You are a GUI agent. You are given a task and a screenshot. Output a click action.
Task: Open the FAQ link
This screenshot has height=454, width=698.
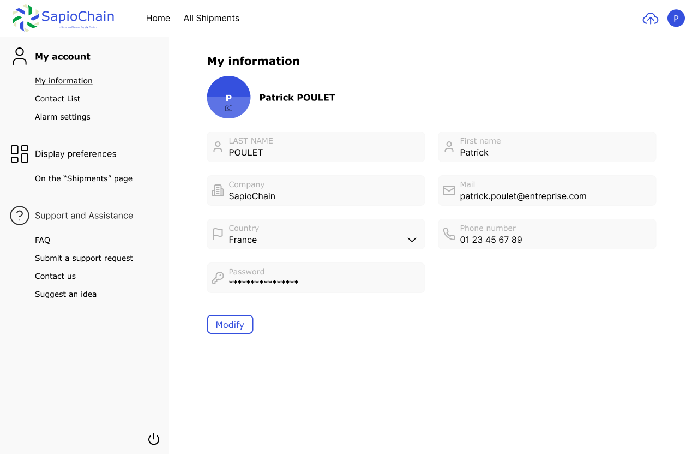tap(43, 240)
